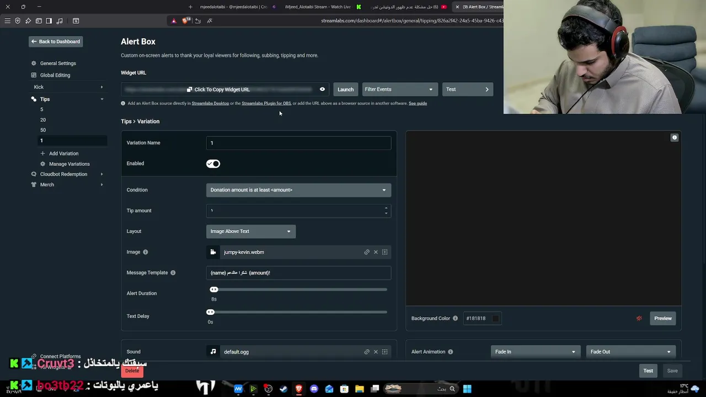Click Back to Dashboard button
The height and width of the screenshot is (397, 706).
[56, 41]
